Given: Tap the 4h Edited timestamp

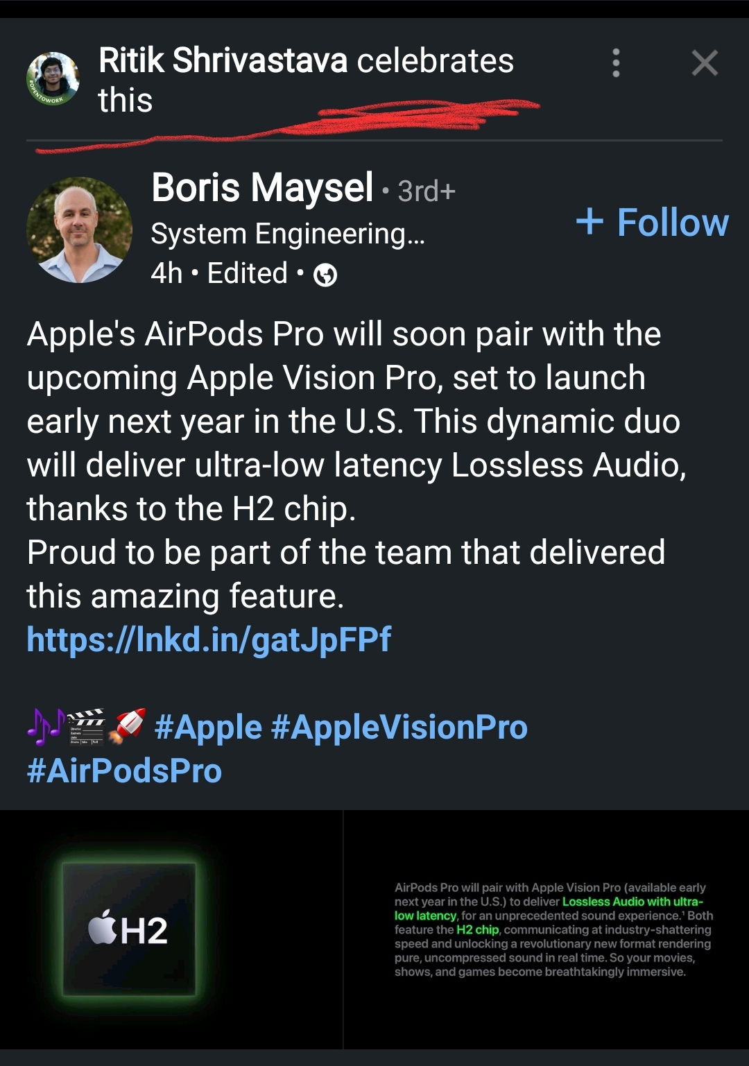Looking at the screenshot, I should (219, 273).
